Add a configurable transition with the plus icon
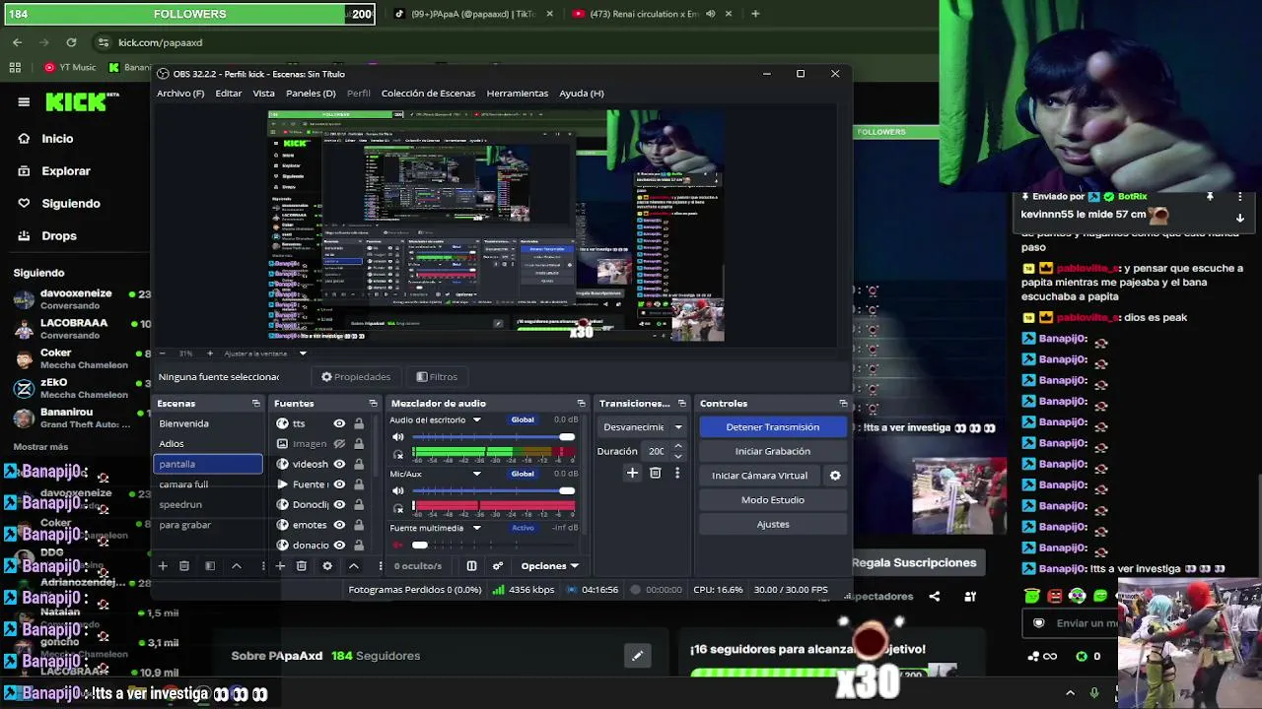The height and width of the screenshot is (709, 1262). point(632,474)
